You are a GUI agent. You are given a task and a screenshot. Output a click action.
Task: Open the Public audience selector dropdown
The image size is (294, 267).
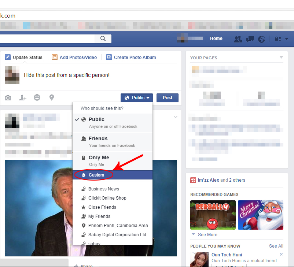(x=137, y=98)
